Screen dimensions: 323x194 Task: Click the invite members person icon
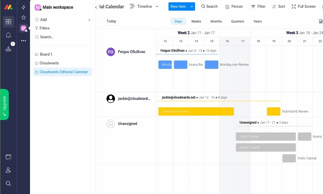pyautogui.click(x=8, y=170)
